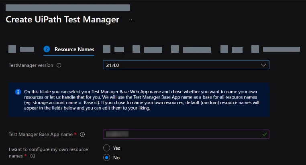The height and width of the screenshot is (165, 306).
Task: Open the 21.4.0 version combo box
Action: [x=186, y=65]
